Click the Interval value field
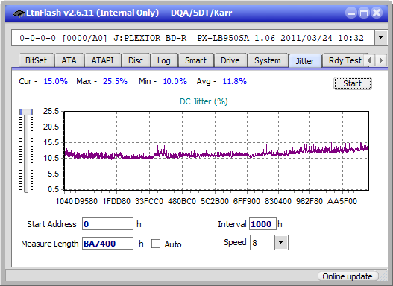393x286 pixels. 262,224
